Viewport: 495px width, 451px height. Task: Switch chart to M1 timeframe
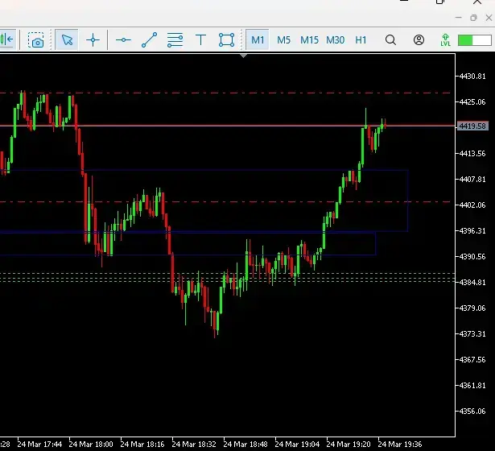point(258,39)
